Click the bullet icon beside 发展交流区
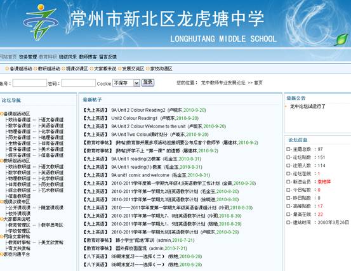The height and width of the screenshot is (271, 351). [x=120, y=69]
